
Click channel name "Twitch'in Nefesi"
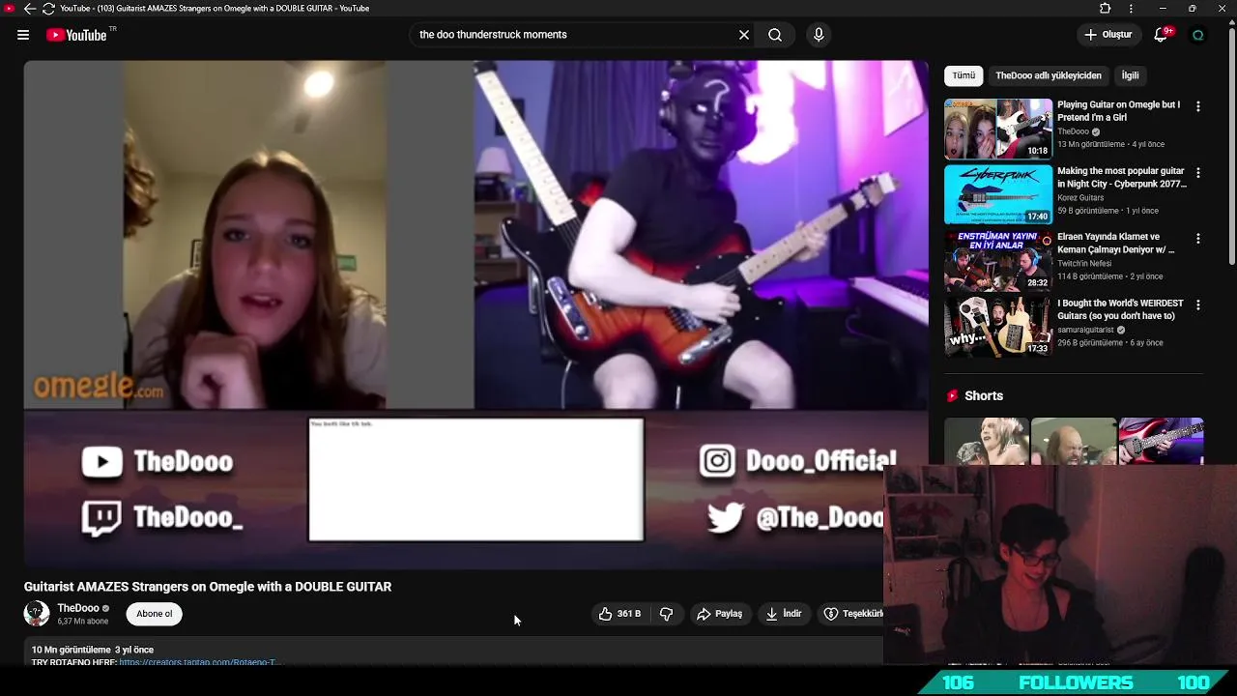[x=1084, y=263]
